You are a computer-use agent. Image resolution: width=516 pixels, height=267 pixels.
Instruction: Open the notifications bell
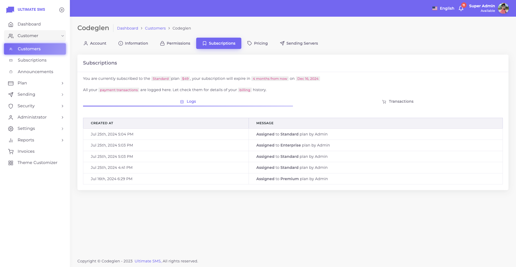(461, 8)
